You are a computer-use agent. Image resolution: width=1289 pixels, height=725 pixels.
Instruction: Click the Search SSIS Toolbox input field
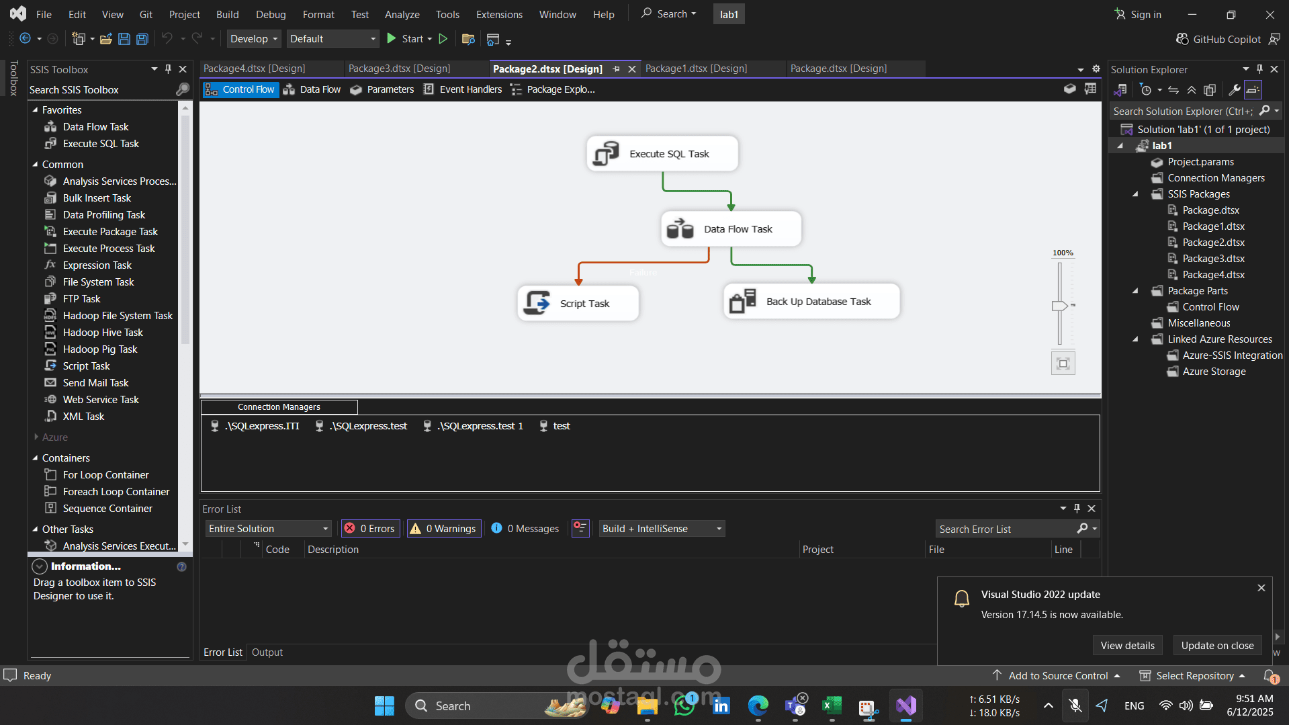pyautogui.click(x=101, y=89)
